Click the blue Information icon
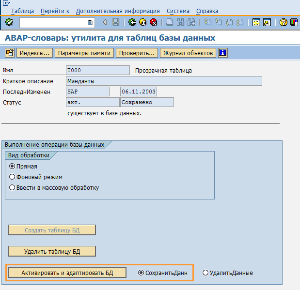The image size is (300, 290). 223,53
